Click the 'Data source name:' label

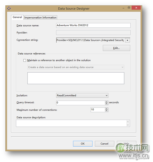pos(28,26)
